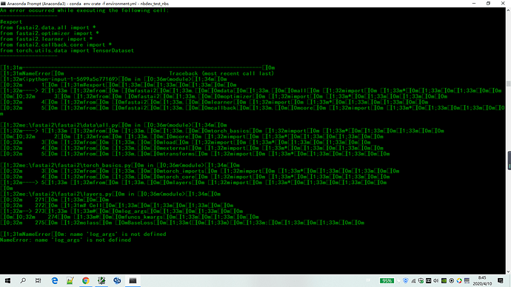Open the Windows Security tray icon
The image size is (511, 287).
421,281
